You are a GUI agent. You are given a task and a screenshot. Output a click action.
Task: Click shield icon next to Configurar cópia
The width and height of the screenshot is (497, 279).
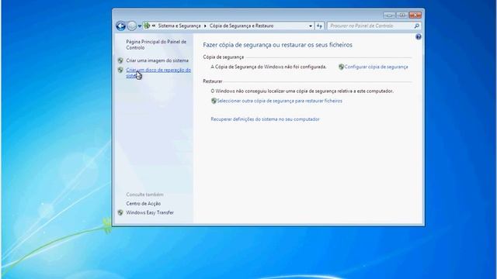point(341,67)
